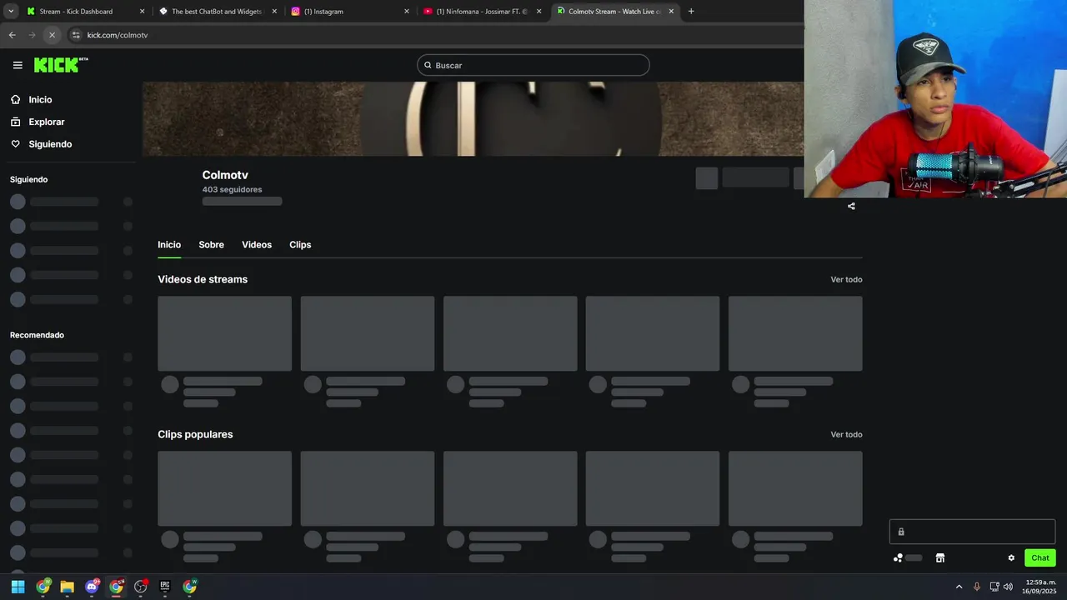The image size is (1067, 600).
Task: Switch to the Clips tab
Action: click(x=300, y=245)
